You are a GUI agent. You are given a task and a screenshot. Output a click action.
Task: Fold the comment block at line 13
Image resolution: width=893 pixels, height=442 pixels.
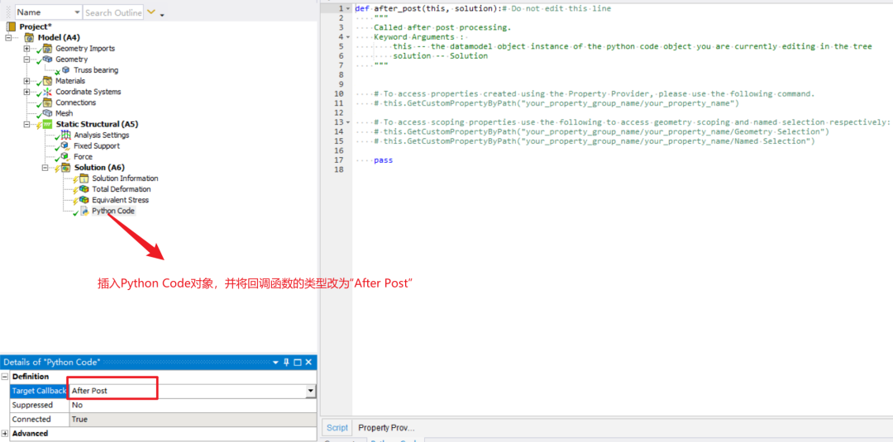(348, 122)
